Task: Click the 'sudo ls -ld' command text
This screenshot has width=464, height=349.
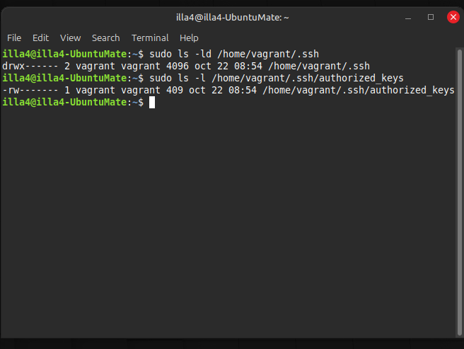Action: click(x=178, y=55)
